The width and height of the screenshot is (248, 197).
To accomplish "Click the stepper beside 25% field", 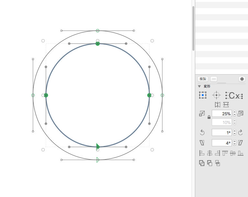I will tap(234, 113).
